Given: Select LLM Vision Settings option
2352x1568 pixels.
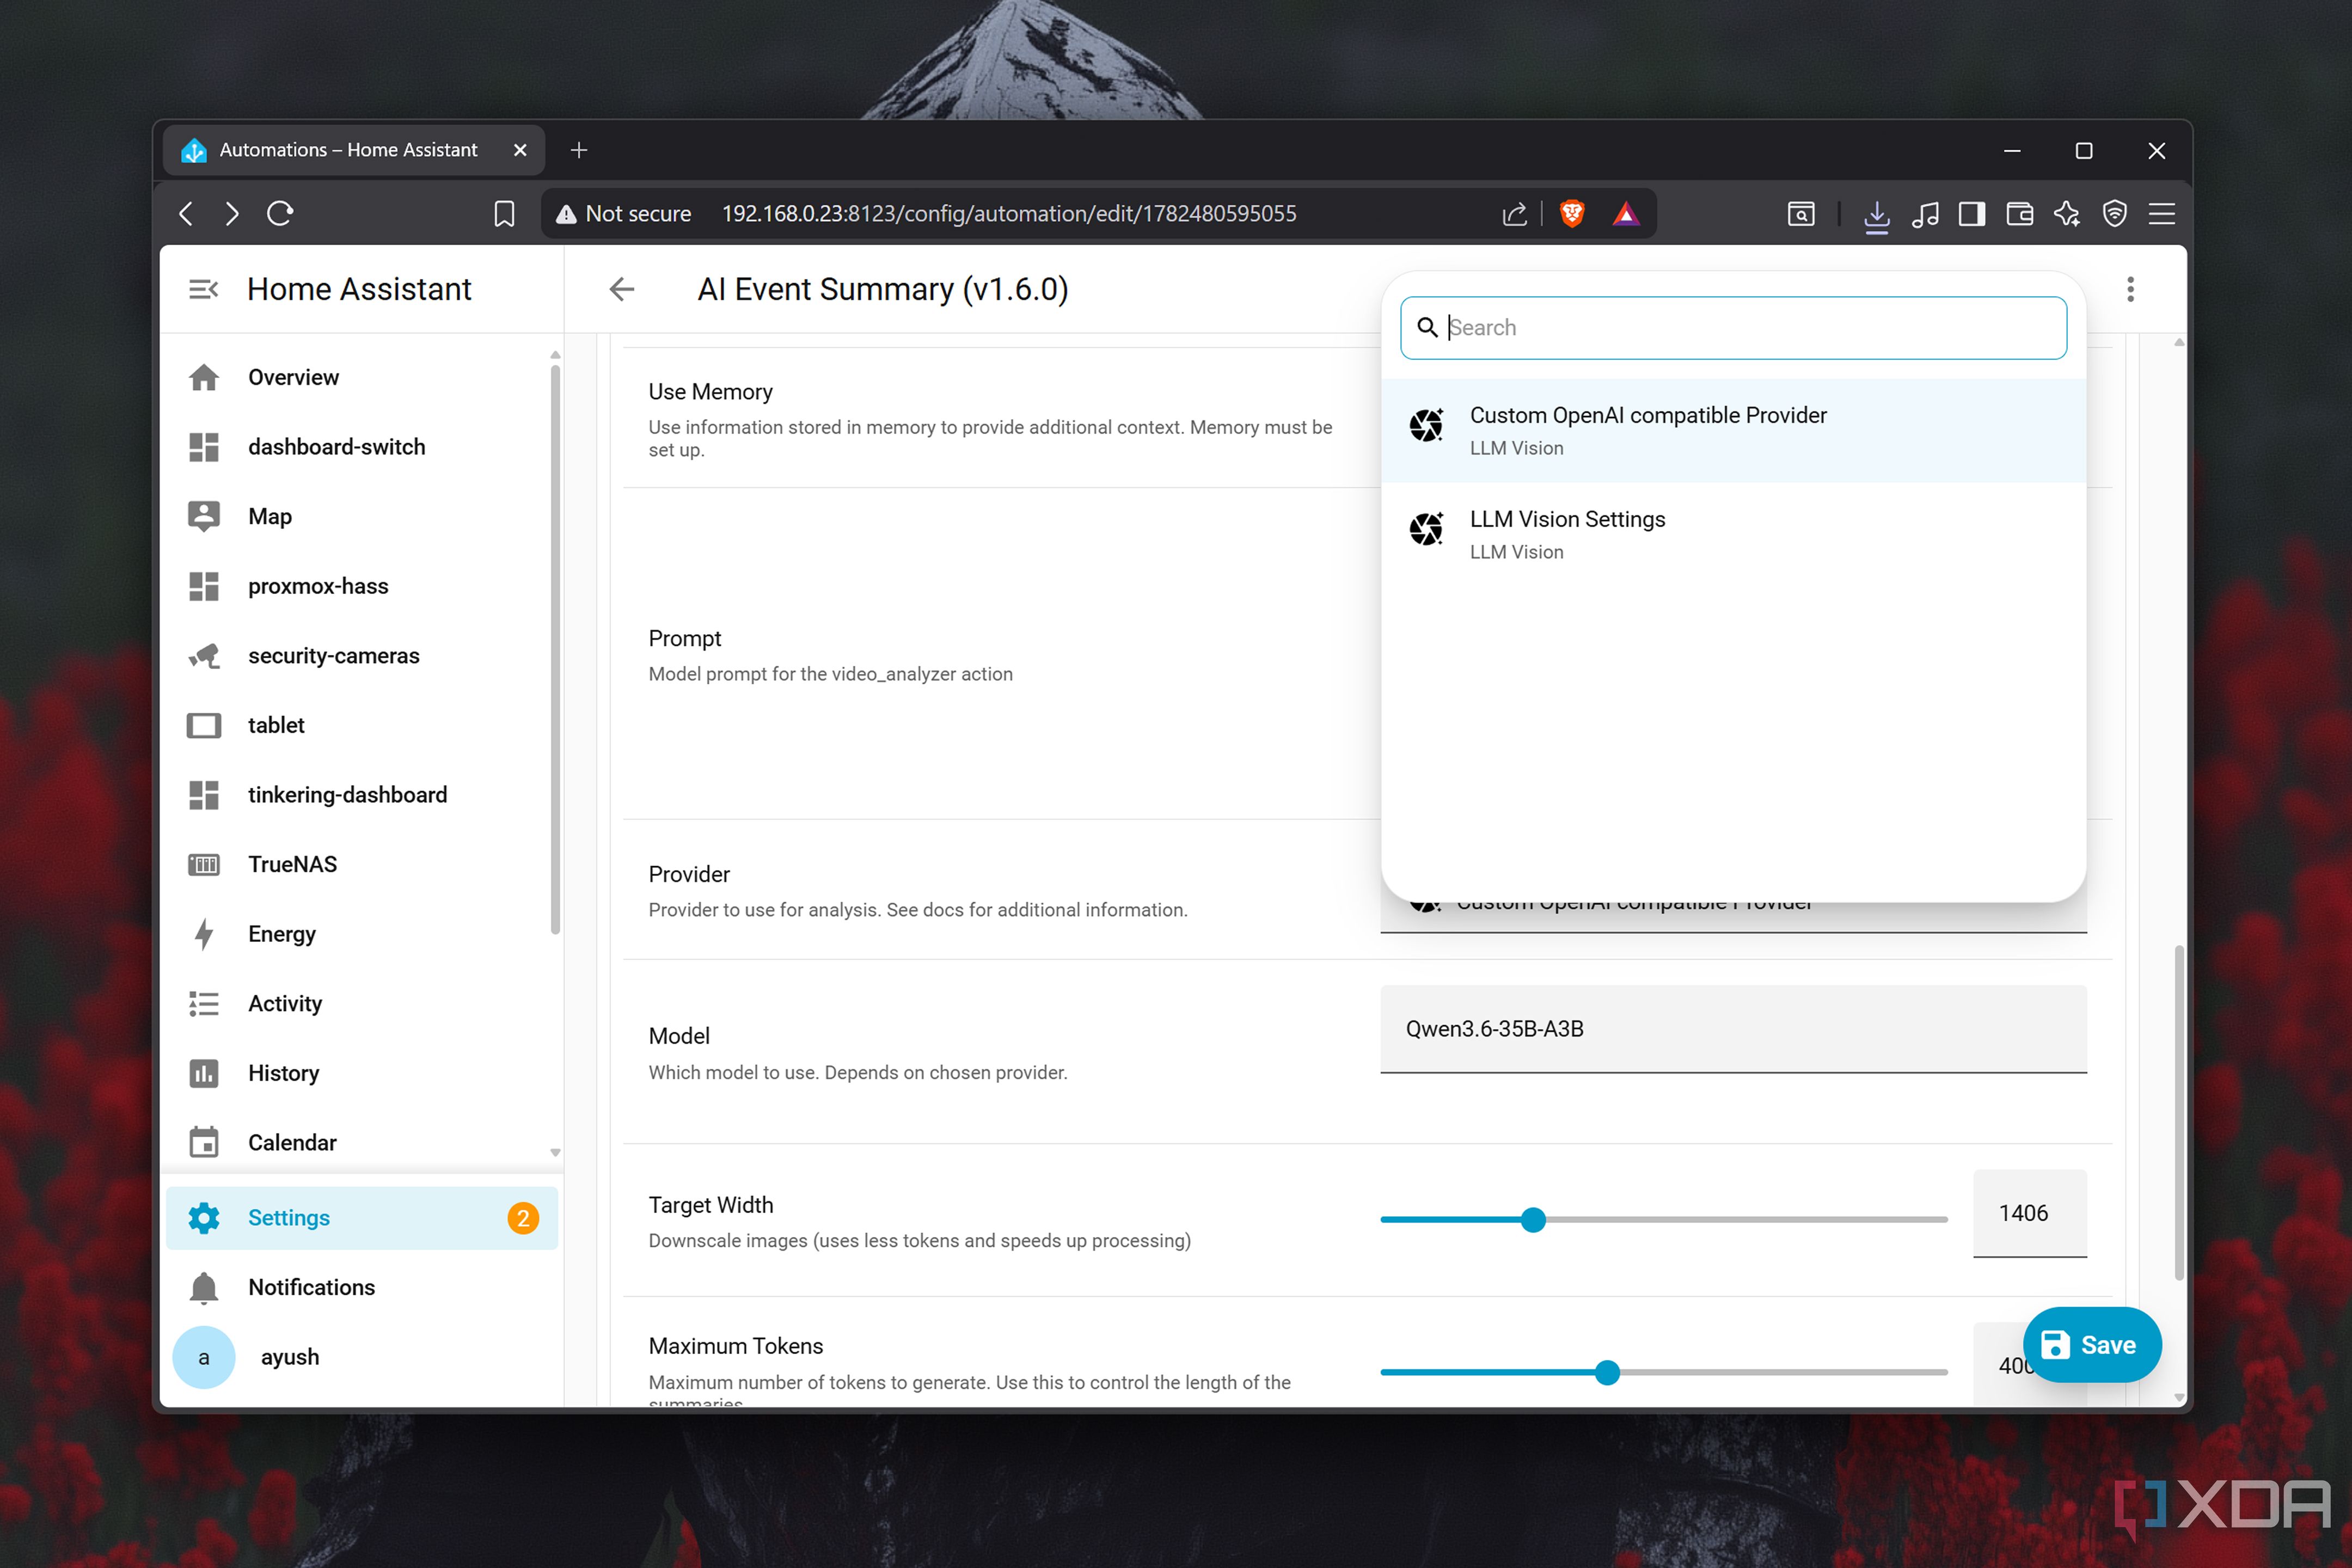Looking at the screenshot, I should pyautogui.click(x=1733, y=534).
